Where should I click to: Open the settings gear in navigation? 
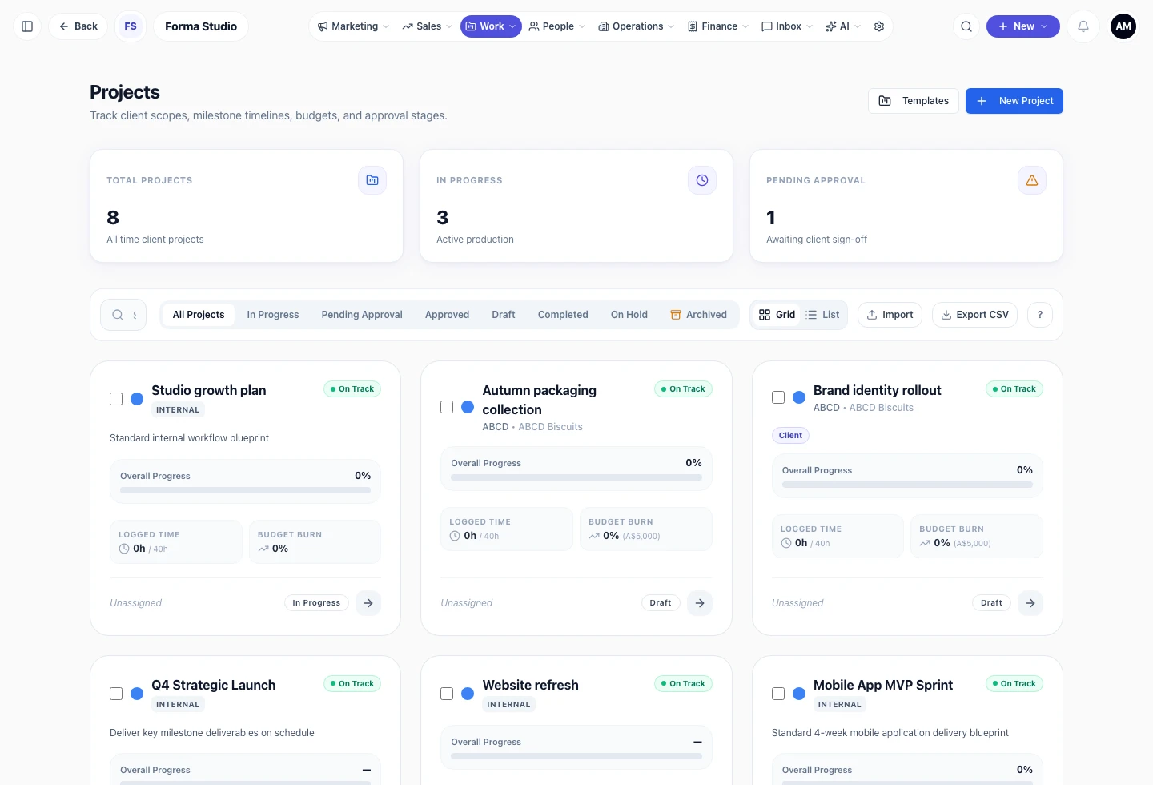(x=879, y=26)
